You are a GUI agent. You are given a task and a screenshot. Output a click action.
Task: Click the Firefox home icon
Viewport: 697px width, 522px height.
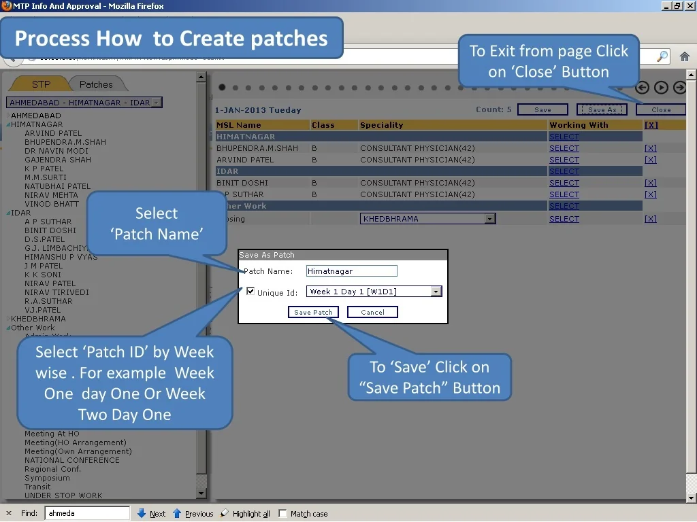coord(684,57)
